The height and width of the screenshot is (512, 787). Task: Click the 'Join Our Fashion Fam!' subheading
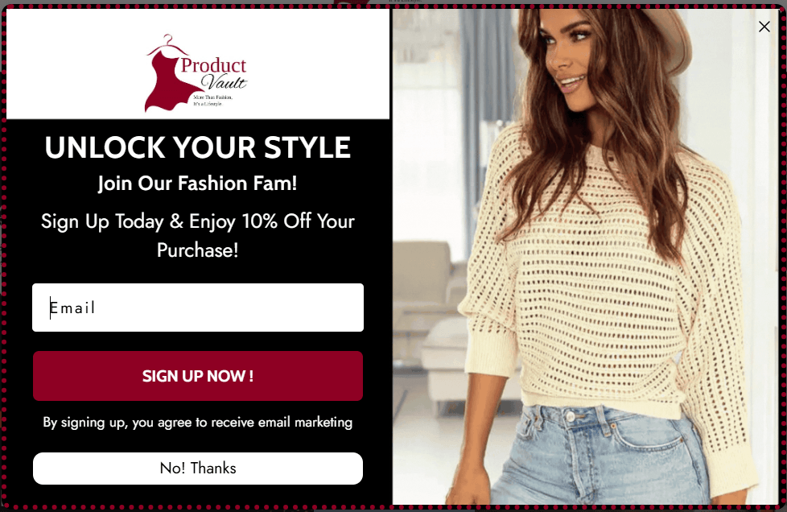[x=198, y=184]
